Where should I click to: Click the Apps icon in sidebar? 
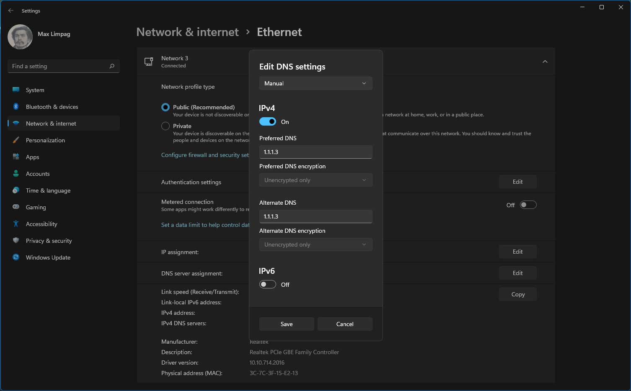pos(16,157)
